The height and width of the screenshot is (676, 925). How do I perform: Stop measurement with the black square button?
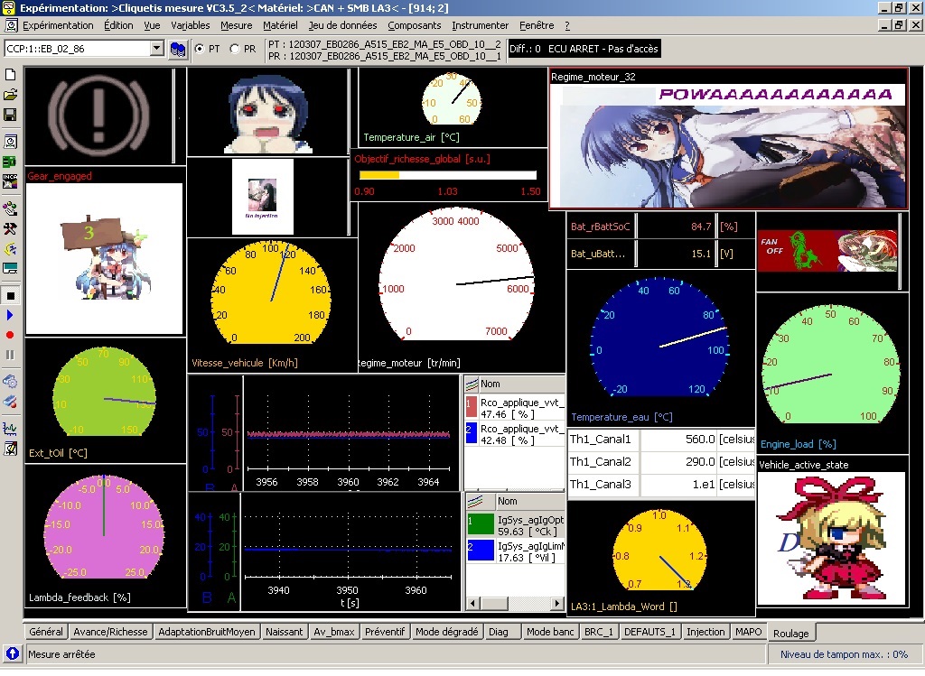pos(10,295)
